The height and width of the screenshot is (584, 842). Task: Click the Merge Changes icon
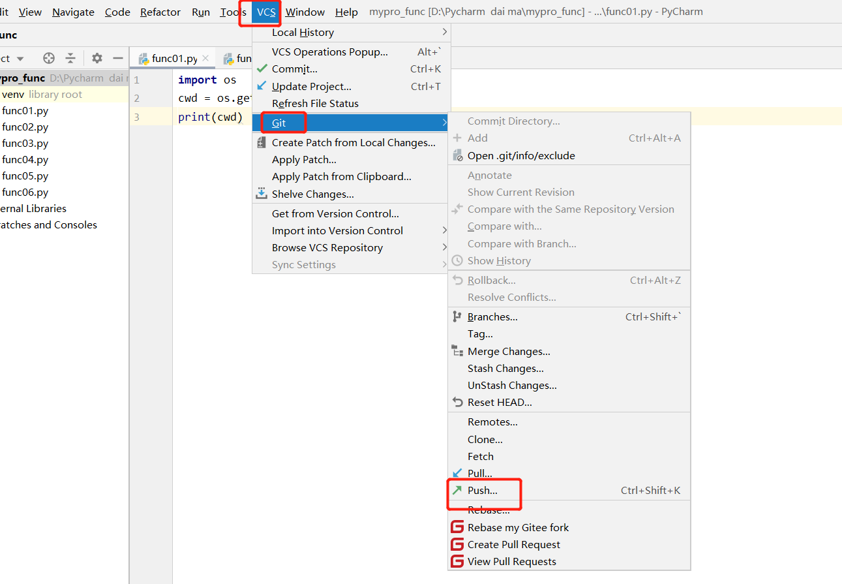point(457,351)
